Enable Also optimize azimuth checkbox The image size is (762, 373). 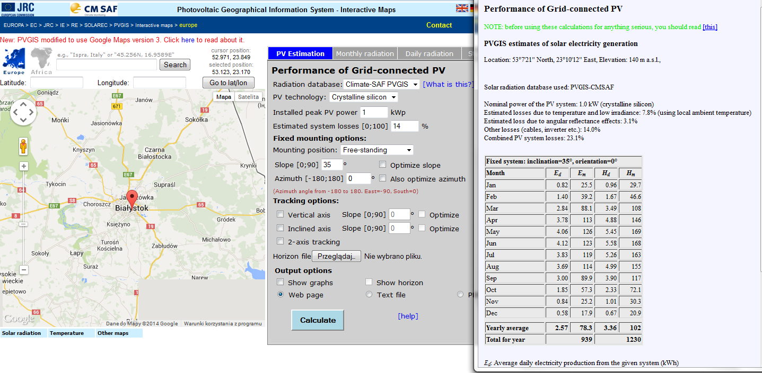(x=383, y=178)
